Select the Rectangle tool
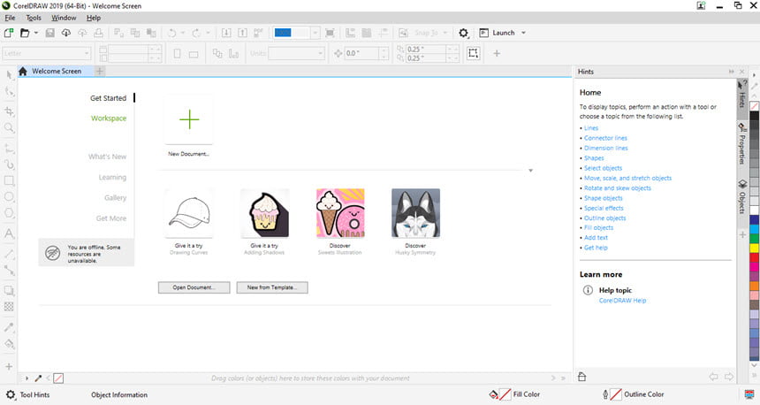This screenshot has height=405, width=760. click(9, 181)
